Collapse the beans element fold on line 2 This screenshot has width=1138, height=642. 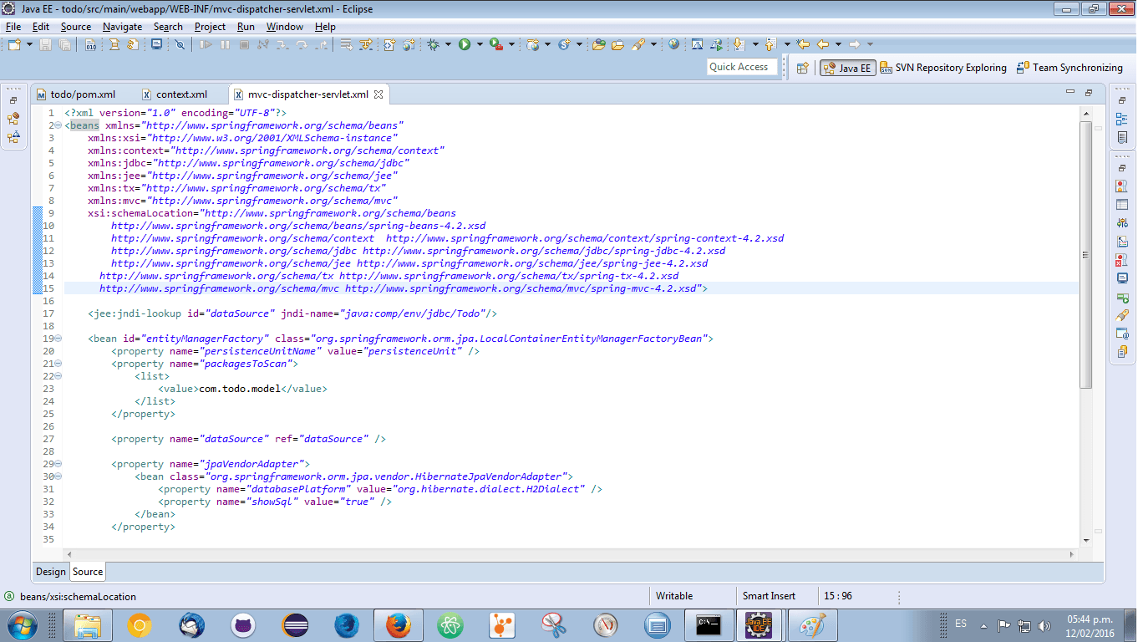tap(58, 125)
